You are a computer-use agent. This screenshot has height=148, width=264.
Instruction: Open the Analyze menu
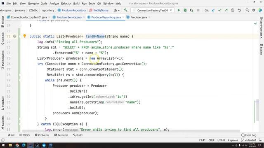(x=54, y=3)
